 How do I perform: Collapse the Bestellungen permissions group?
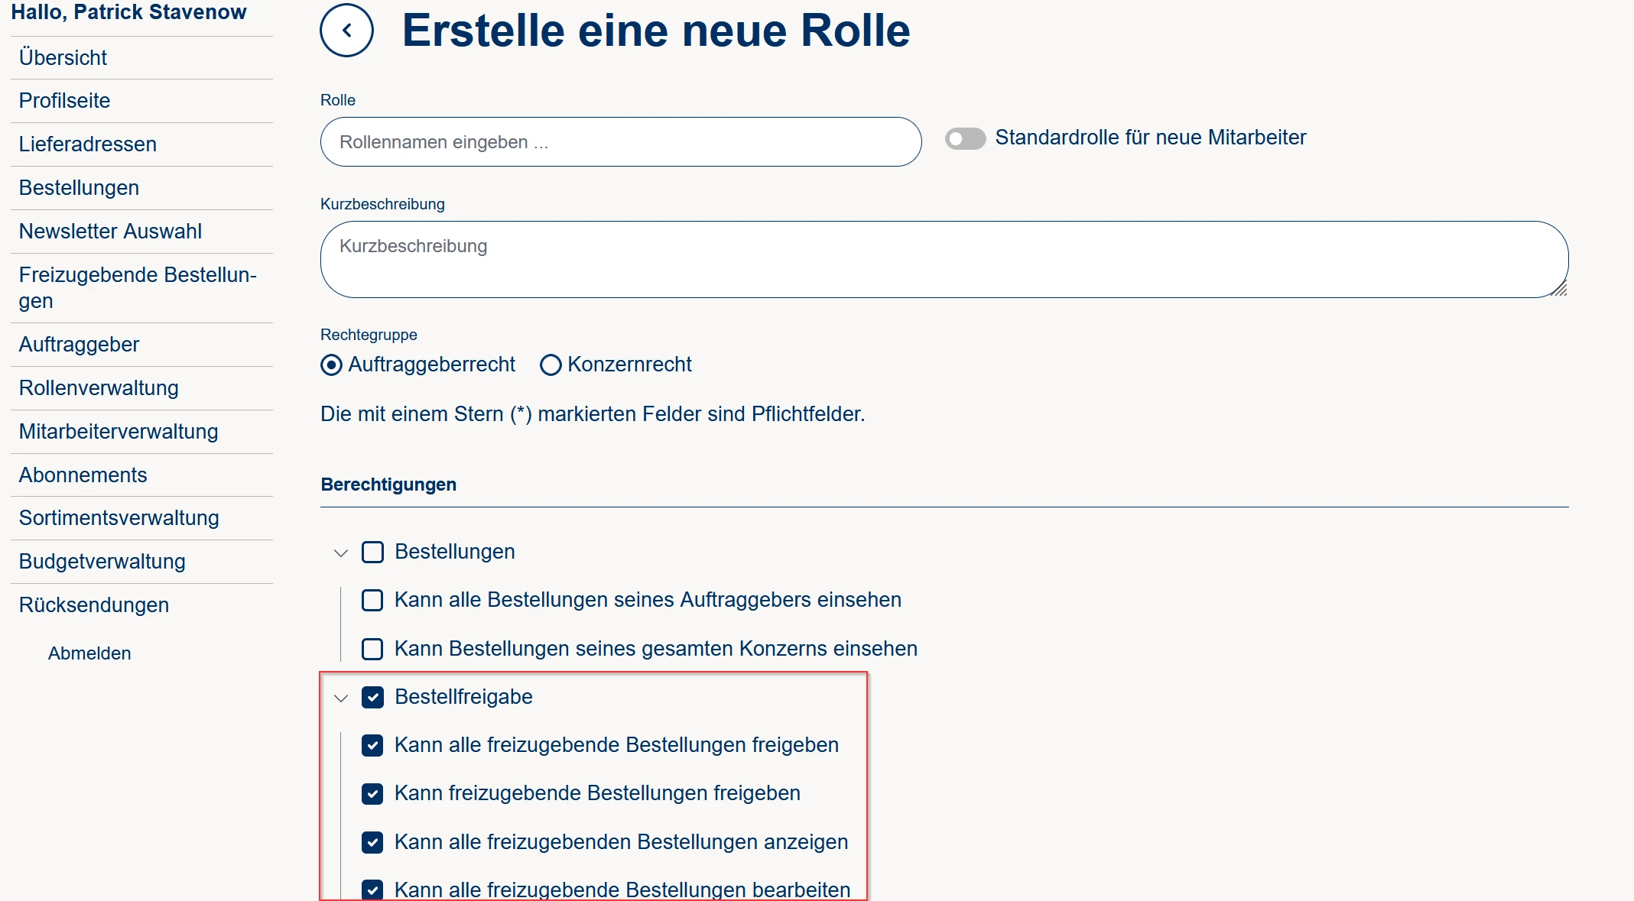(x=341, y=553)
